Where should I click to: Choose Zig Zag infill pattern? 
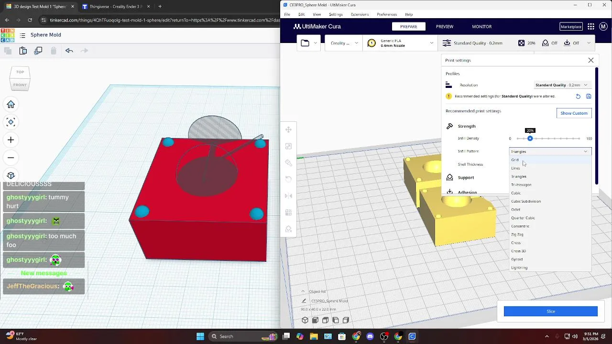pyautogui.click(x=550, y=235)
